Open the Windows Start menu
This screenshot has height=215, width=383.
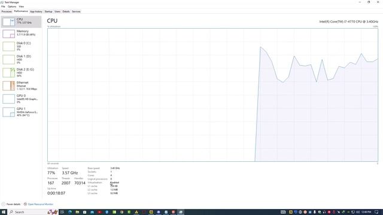pyautogui.click(x=4, y=212)
